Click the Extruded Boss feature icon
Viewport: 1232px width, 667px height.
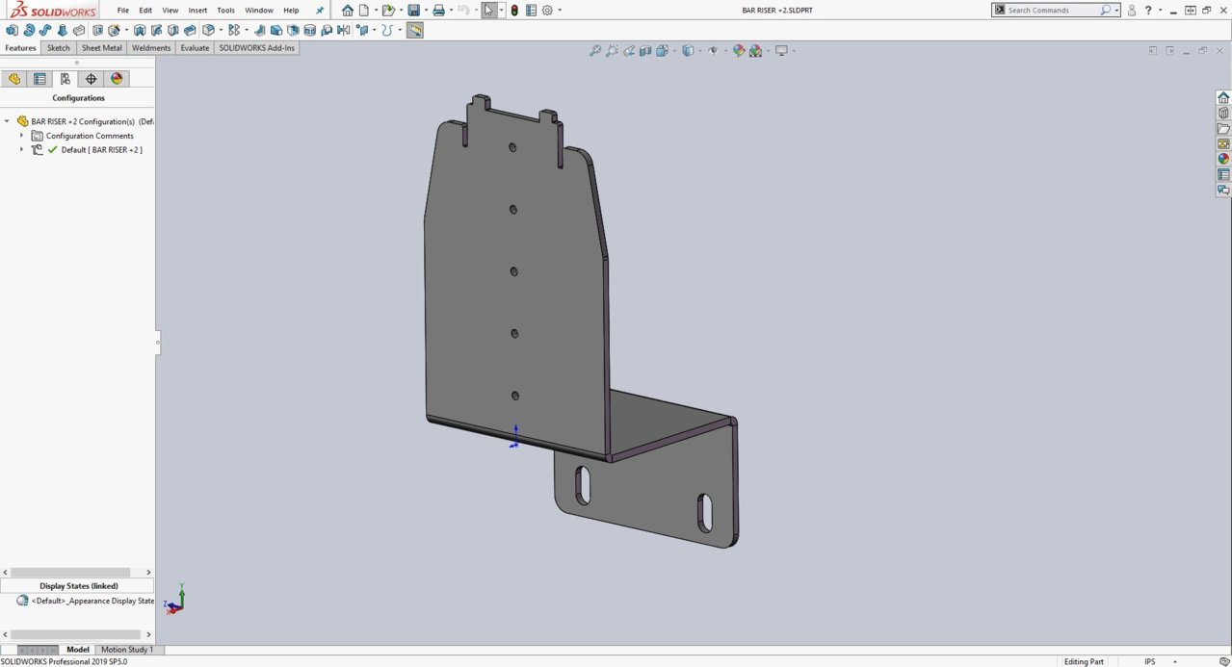[12, 31]
